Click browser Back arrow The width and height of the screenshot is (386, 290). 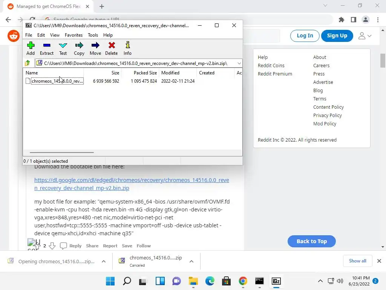tap(8, 20)
